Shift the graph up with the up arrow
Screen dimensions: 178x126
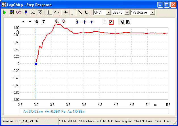point(23,22)
